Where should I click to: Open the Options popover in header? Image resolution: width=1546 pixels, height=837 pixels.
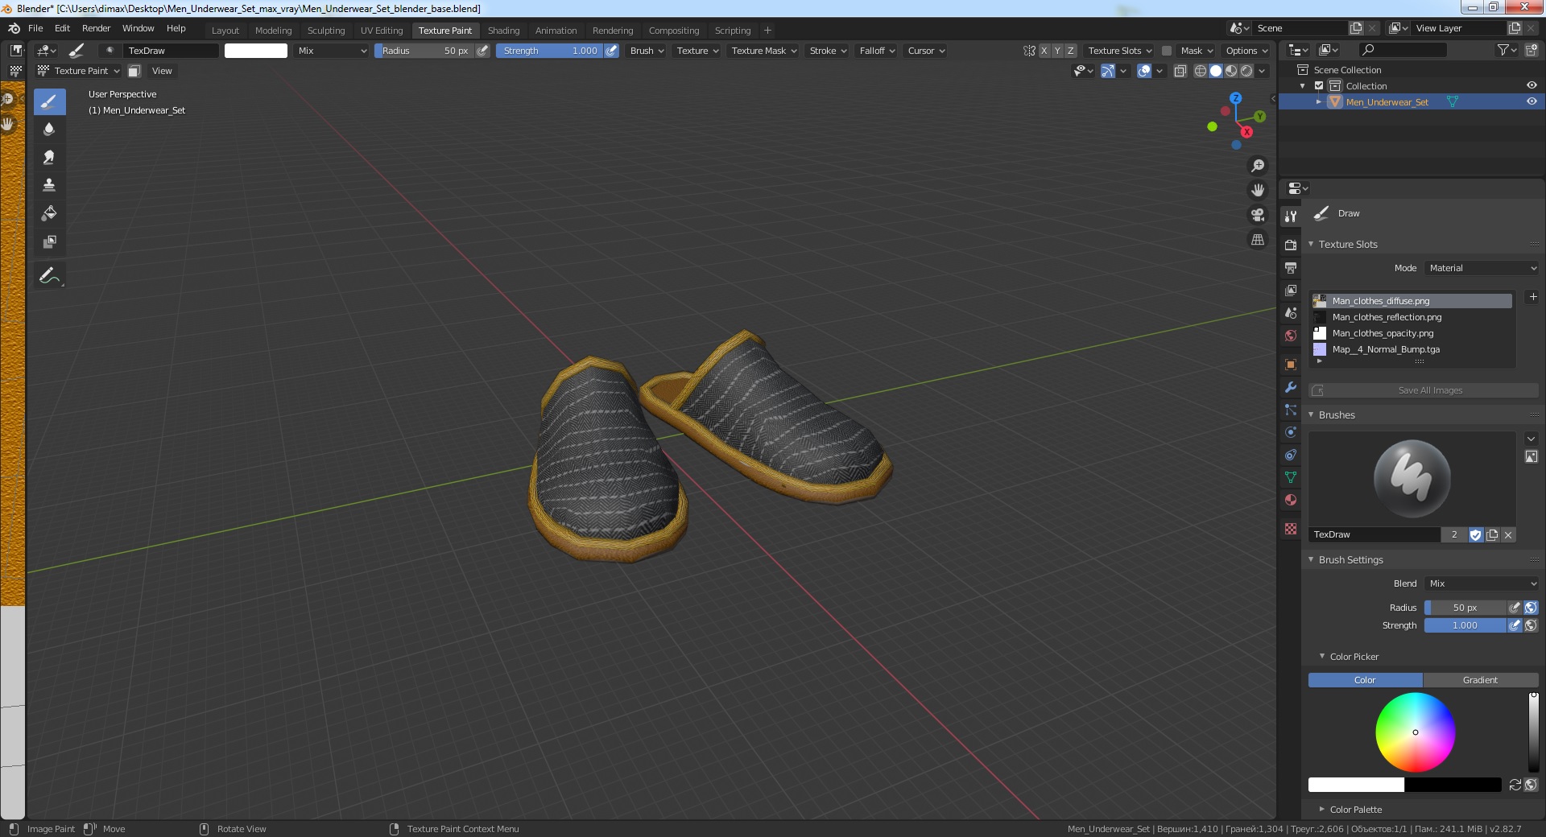tap(1245, 51)
